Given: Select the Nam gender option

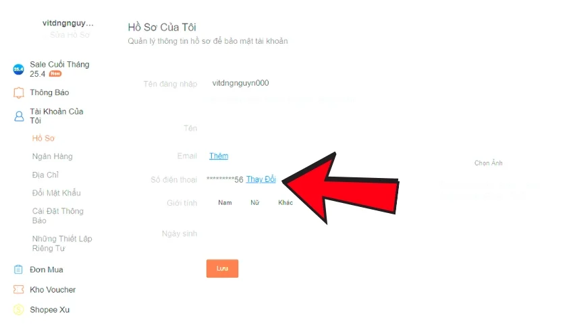Looking at the screenshot, I should coord(225,202).
